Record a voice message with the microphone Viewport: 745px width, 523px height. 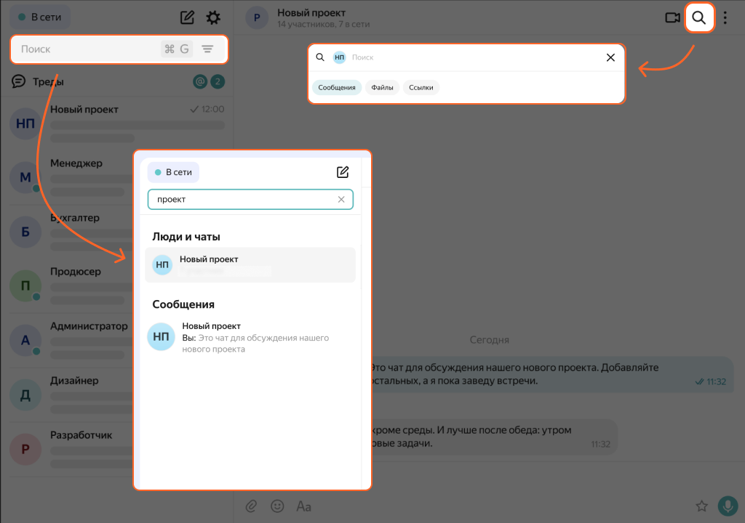[728, 506]
